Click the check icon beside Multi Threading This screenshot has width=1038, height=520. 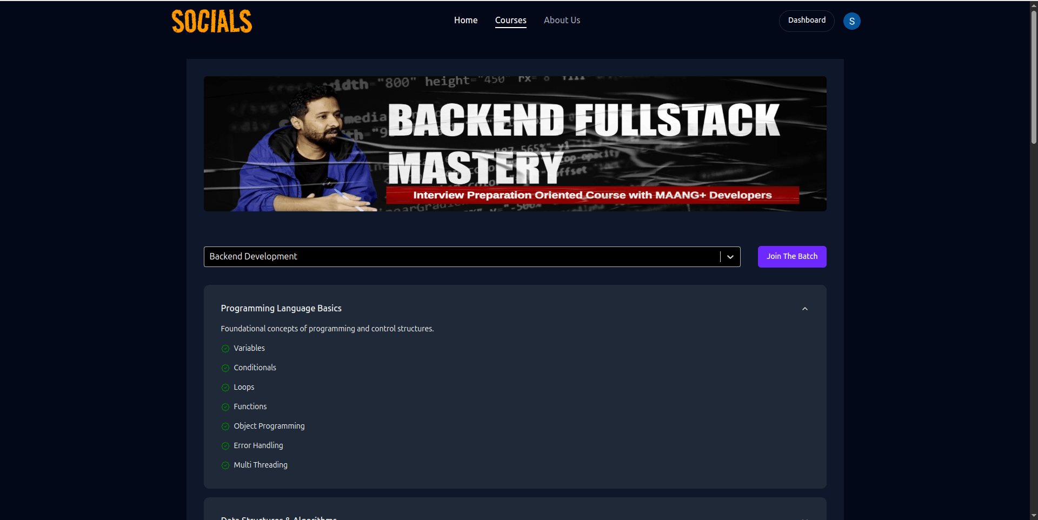(225, 465)
